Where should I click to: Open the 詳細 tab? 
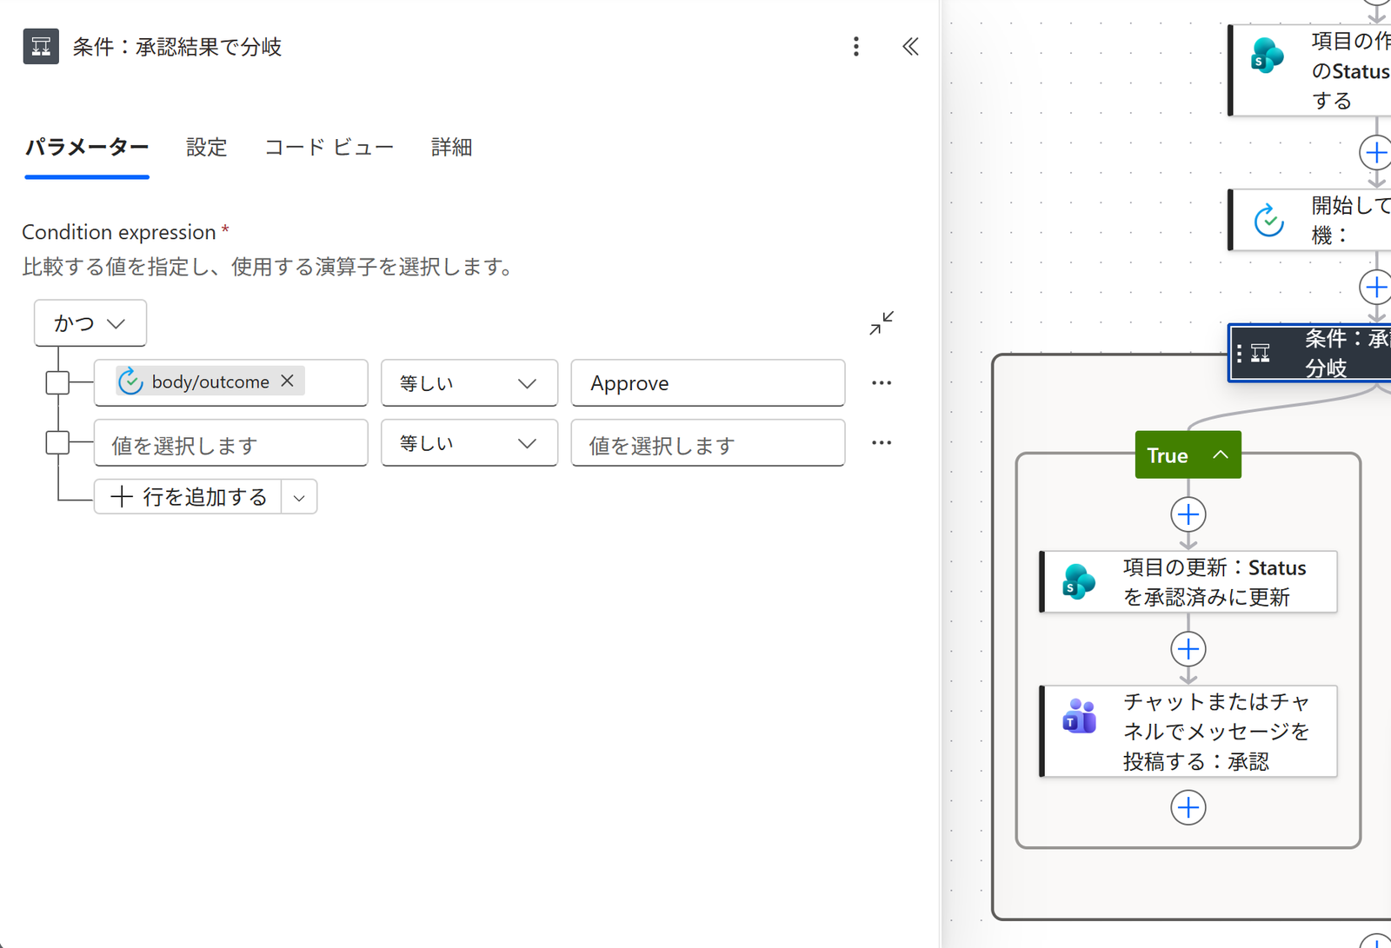(x=452, y=147)
